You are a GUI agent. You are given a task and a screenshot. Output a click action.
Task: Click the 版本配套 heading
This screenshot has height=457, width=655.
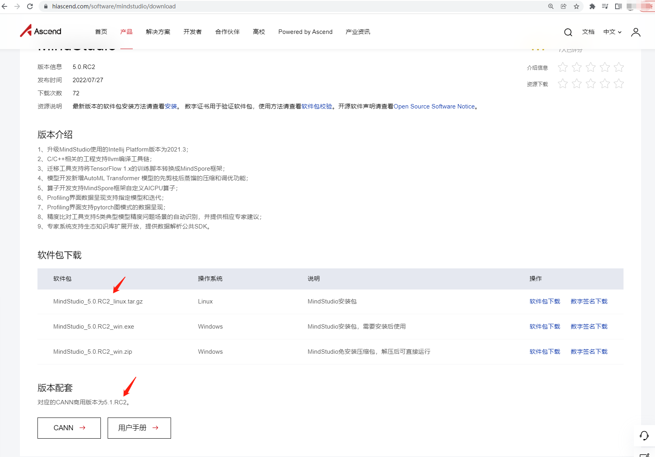click(55, 388)
